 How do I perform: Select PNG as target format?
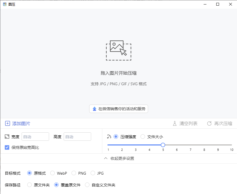(x=74, y=173)
